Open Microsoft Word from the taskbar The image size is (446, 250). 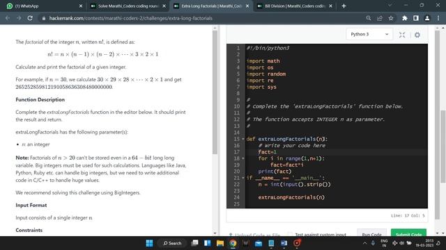(284, 243)
